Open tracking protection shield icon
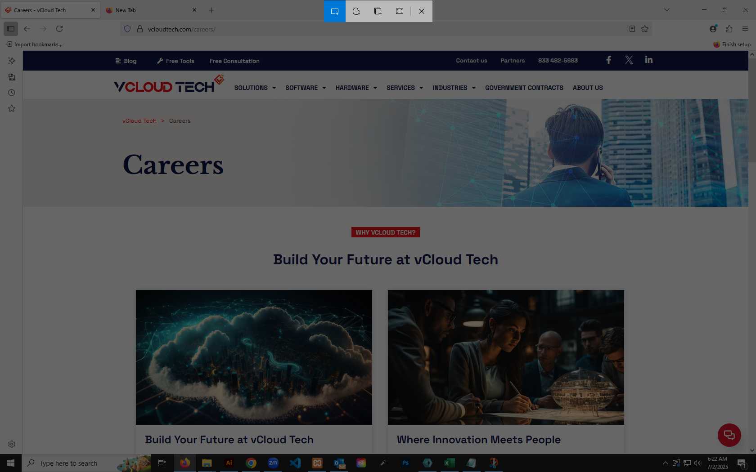Image resolution: width=756 pixels, height=472 pixels. point(127,29)
